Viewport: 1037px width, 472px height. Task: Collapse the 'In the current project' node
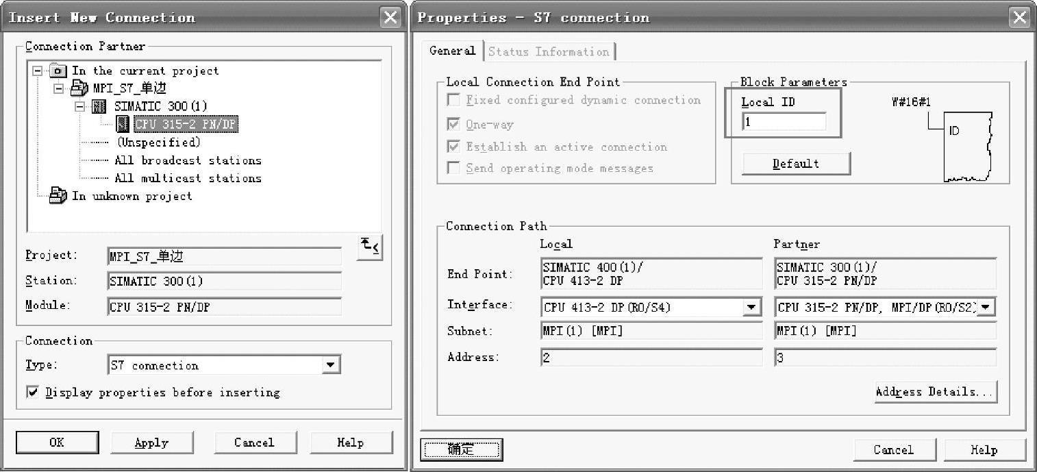(37, 71)
